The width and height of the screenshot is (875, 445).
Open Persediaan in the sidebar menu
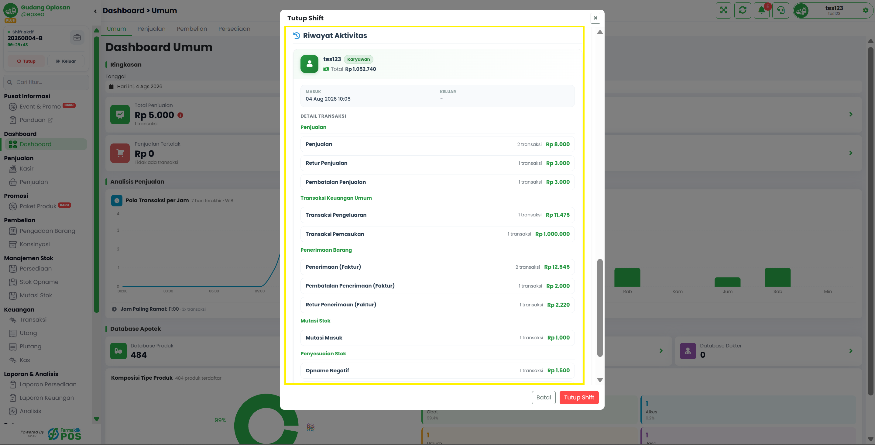point(36,269)
